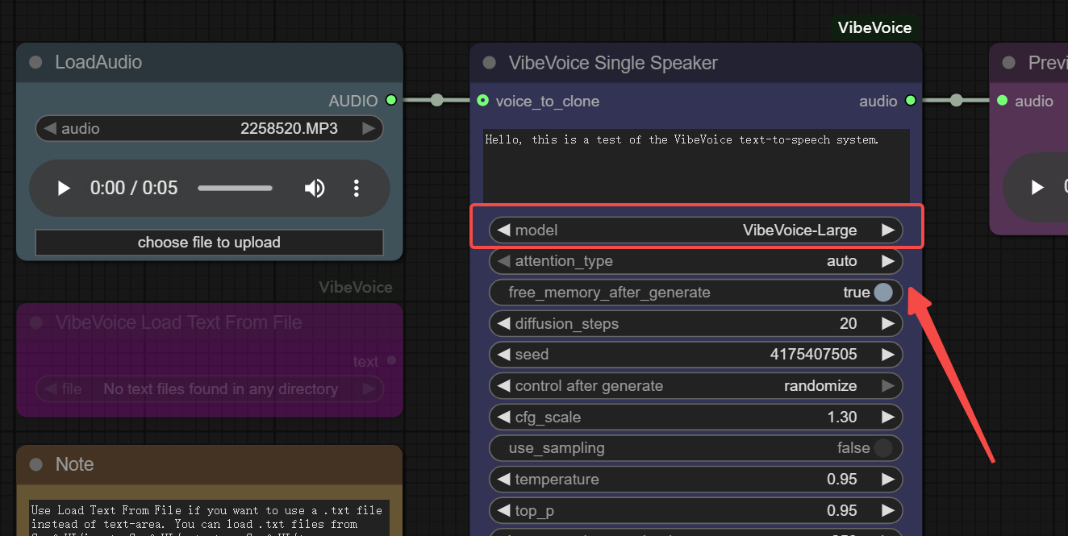
Task: Select the Note node title bar
Action: pyautogui.click(x=209, y=464)
